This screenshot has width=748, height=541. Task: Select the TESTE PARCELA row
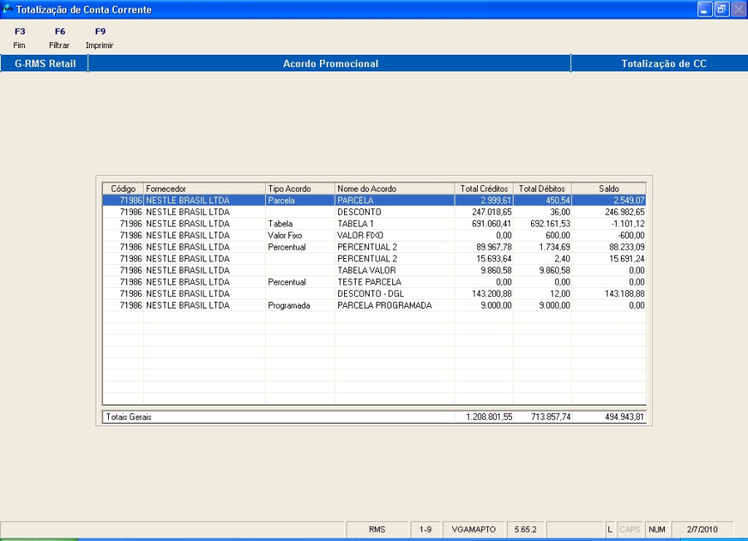(x=375, y=282)
